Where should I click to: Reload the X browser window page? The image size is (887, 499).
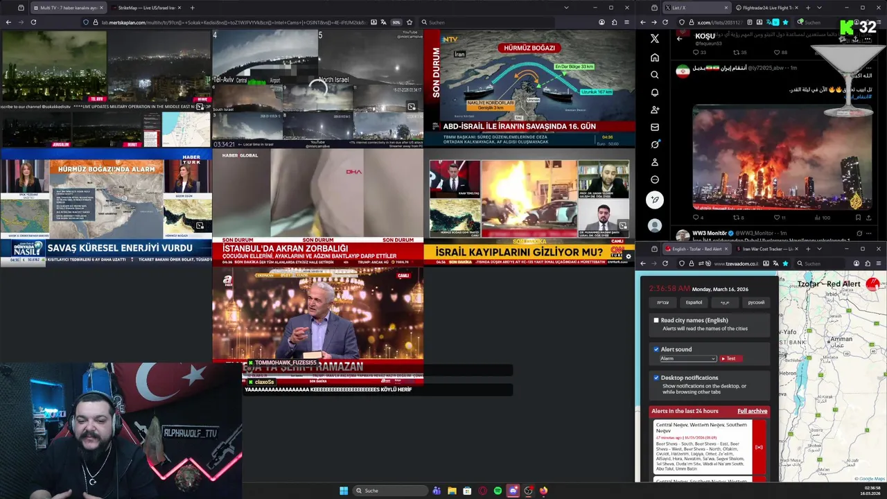(665, 22)
